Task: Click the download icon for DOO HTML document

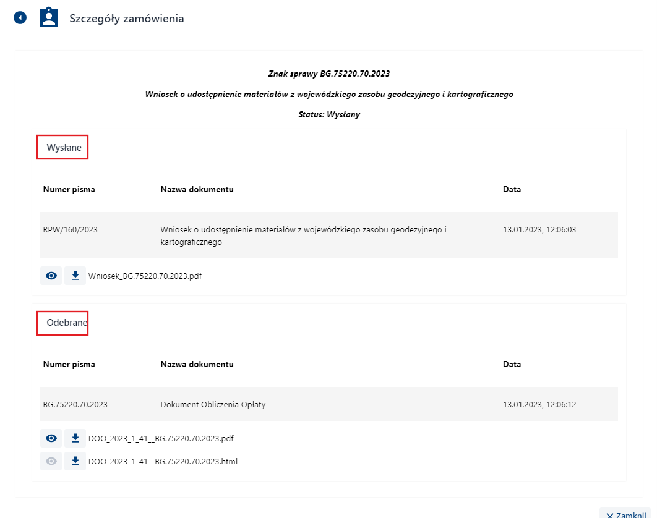Action: (75, 461)
